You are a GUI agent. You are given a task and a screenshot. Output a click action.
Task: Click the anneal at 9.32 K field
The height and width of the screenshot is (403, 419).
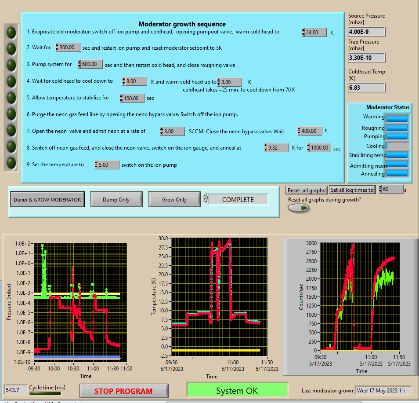coord(278,148)
